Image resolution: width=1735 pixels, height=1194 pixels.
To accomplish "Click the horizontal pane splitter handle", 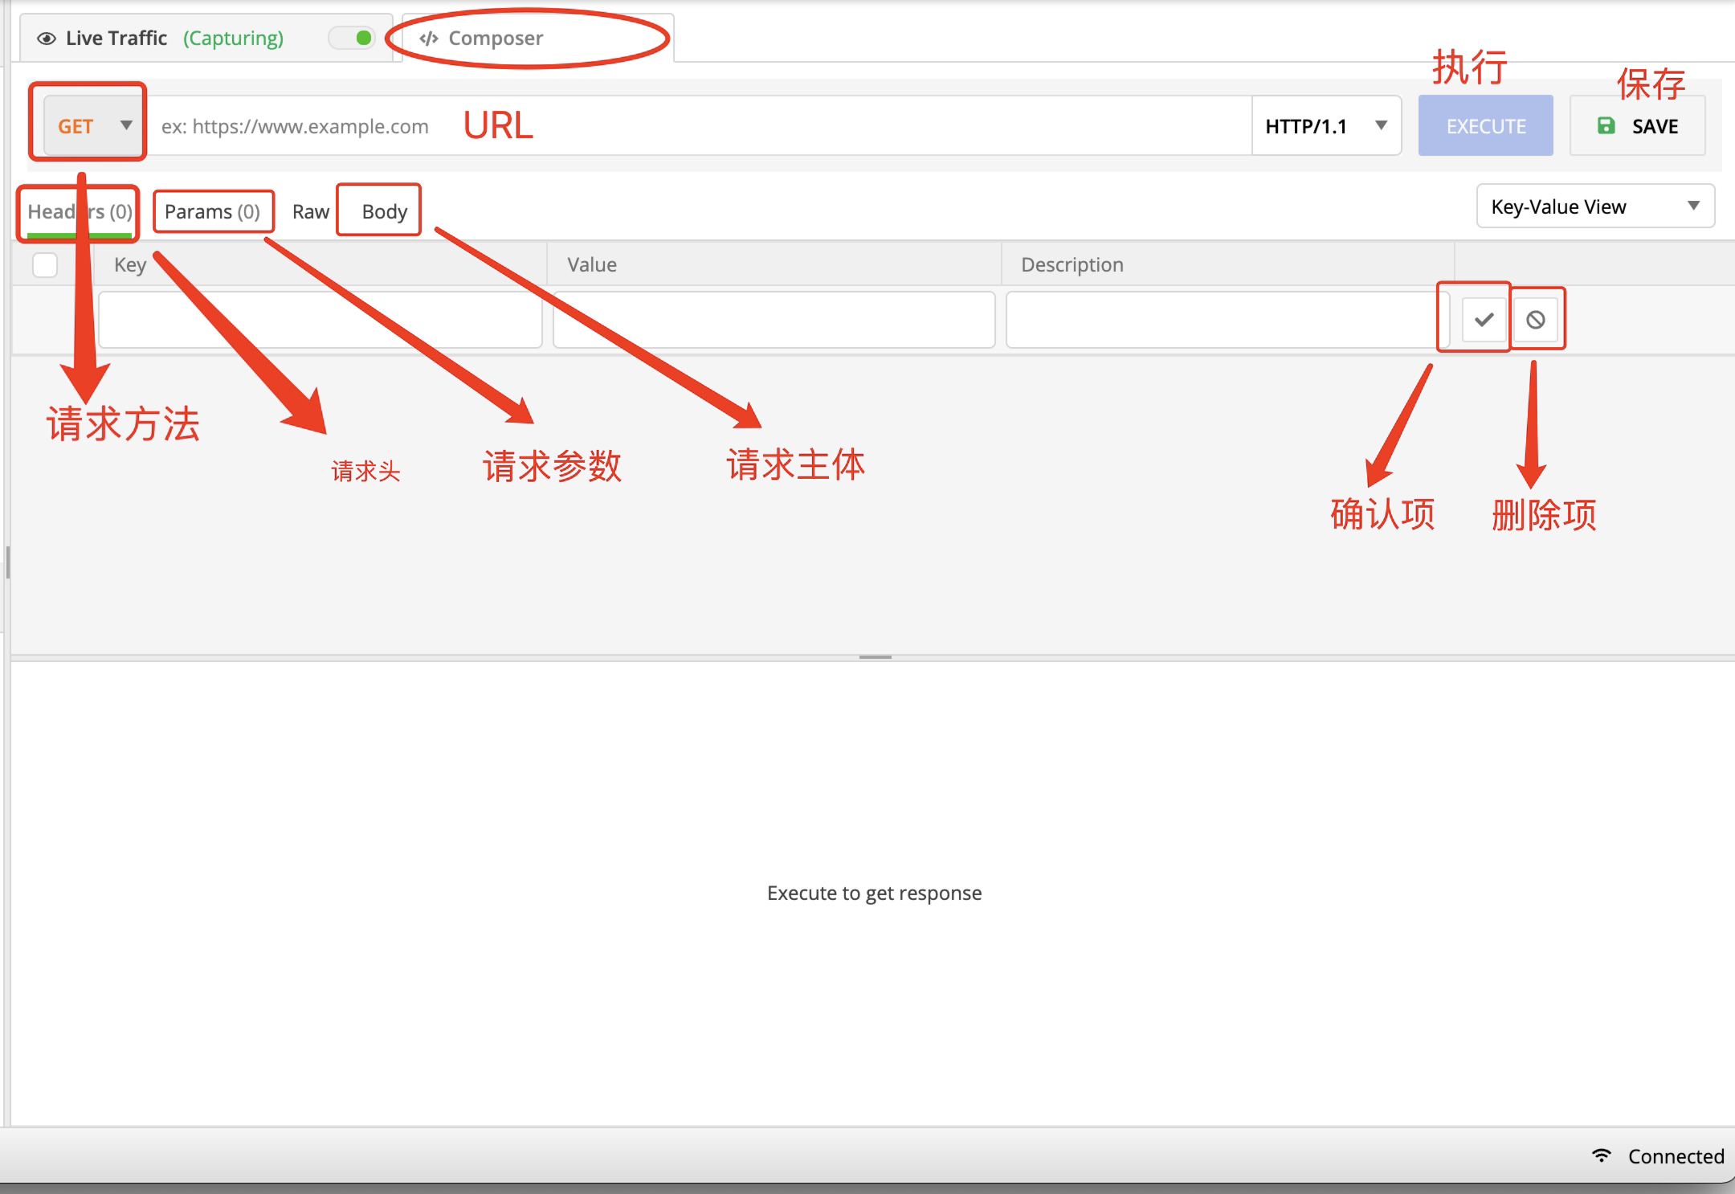I will coord(875,657).
